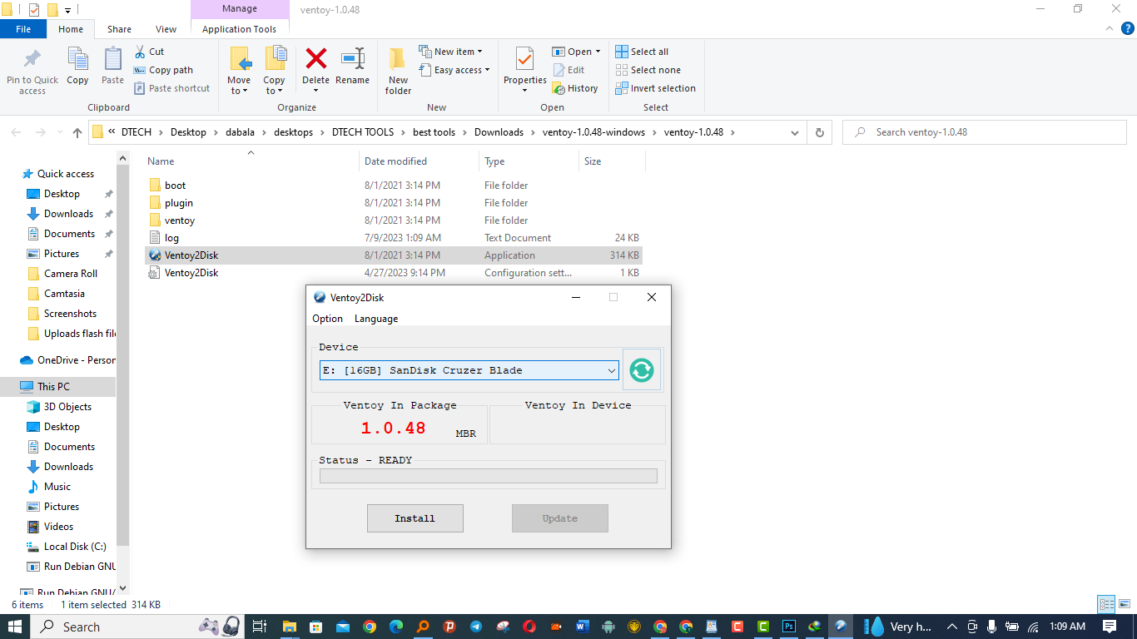
Task: Click Downloads in the address breadcrumb
Action: point(499,132)
